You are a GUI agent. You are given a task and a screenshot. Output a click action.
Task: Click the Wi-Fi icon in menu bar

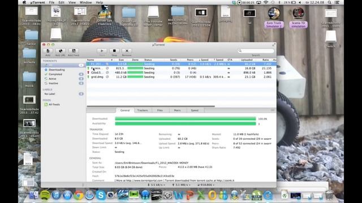pos(266,2)
